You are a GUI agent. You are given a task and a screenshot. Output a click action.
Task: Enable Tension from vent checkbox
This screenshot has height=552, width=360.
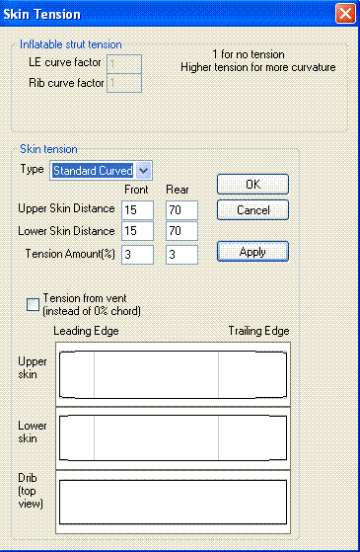click(x=34, y=304)
